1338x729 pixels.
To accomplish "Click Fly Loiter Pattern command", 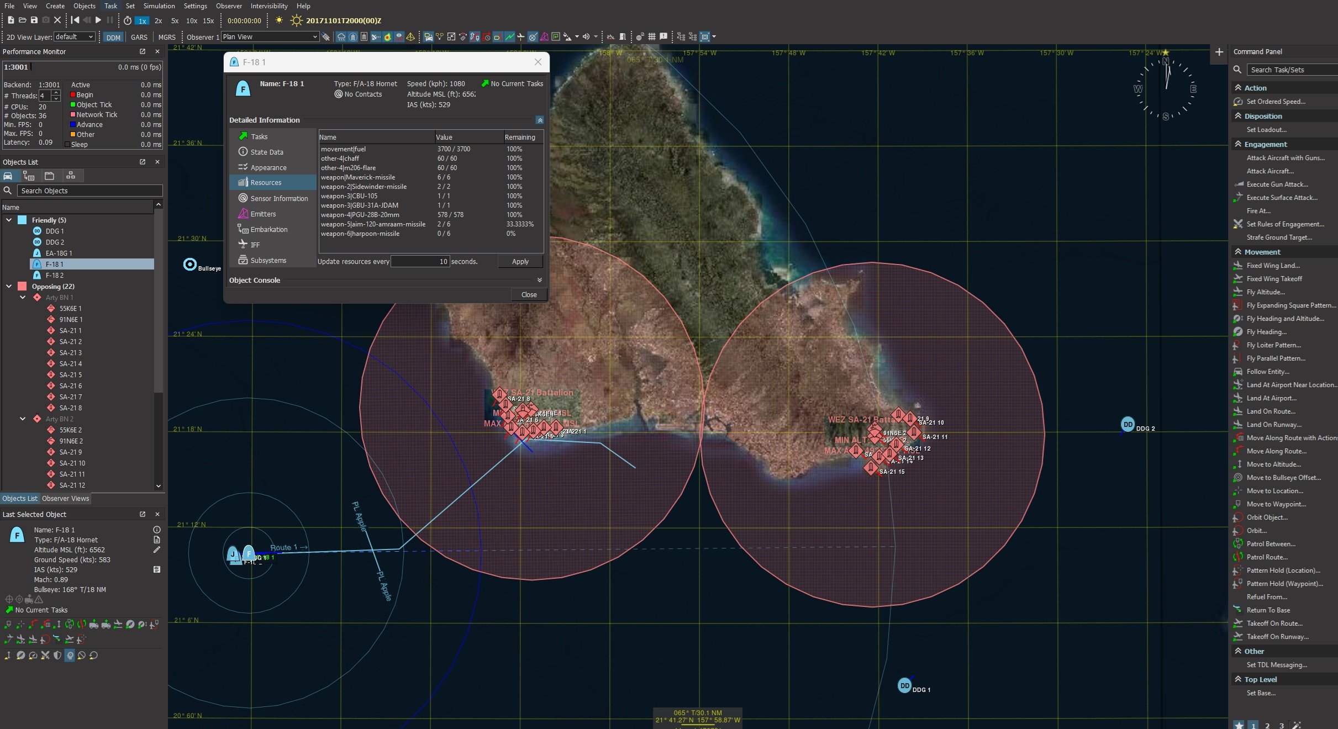I will [x=1273, y=345].
